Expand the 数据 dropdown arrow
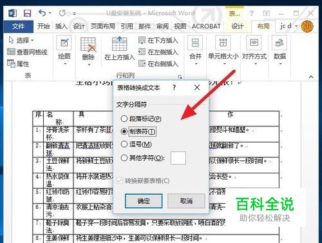Screen dimensions: 322x243 coord(280,64)
